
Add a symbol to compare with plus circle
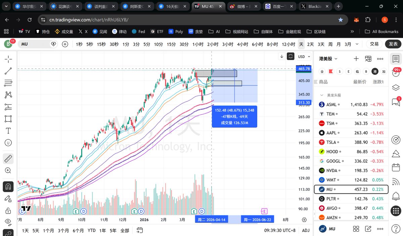click(x=65, y=44)
